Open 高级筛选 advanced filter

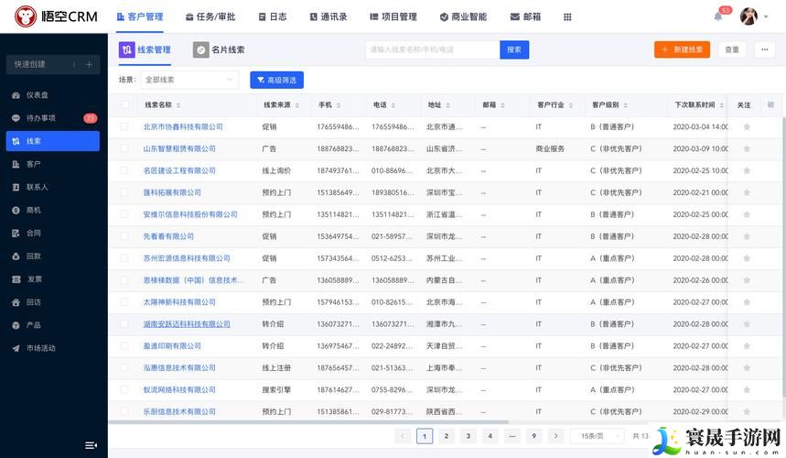pyautogui.click(x=276, y=80)
